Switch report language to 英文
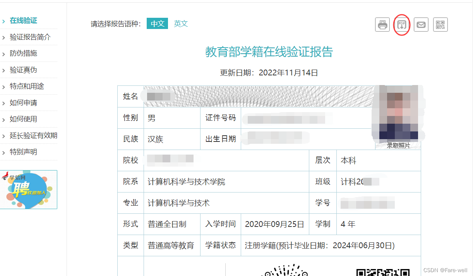Viewport: 473px width, 276px height. point(181,24)
